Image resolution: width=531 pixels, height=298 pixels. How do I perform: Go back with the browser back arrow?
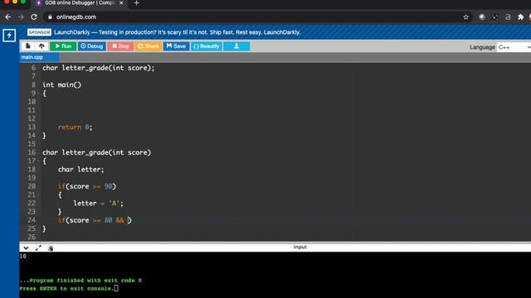click(x=8, y=17)
